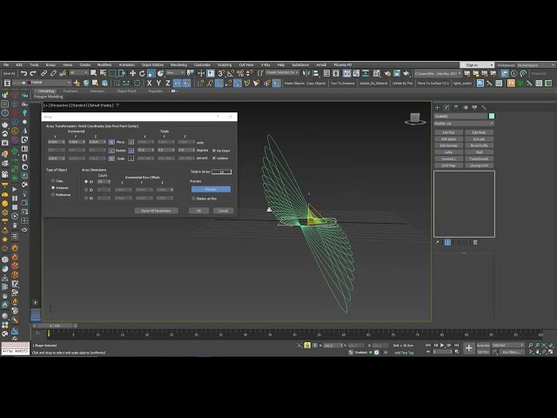The image size is (557, 418).
Task: Click the Zoom magnifier in viewport navigation
Action: [530, 345]
